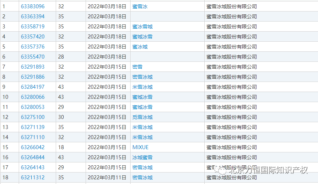Open registration number 63266042
This screenshot has height=184, width=318.
[x=33, y=147]
